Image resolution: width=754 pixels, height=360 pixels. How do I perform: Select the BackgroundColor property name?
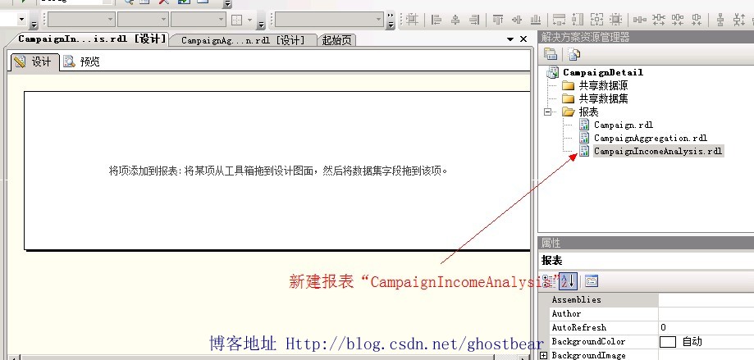(588, 342)
